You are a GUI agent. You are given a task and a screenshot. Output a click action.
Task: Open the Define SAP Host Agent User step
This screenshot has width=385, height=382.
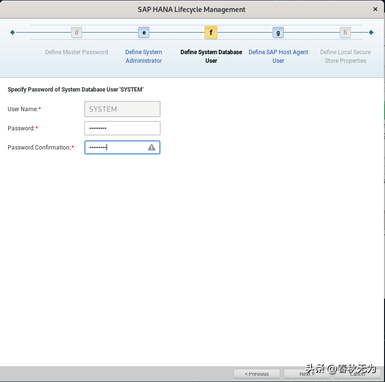click(278, 56)
